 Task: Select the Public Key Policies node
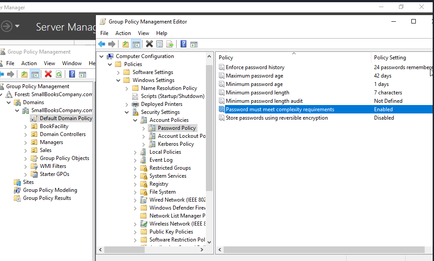tap(171, 232)
